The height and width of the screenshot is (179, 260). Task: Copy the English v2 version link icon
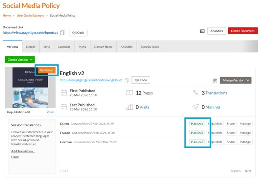tap(127, 80)
